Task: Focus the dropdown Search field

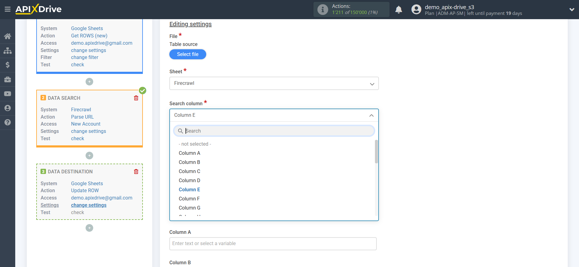Action: 274,131
